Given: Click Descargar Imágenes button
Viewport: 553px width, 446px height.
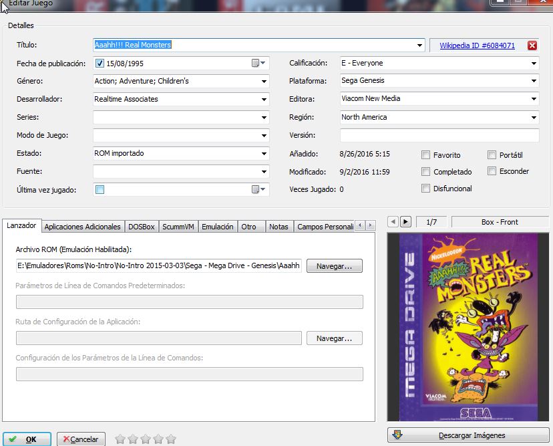Looking at the screenshot, I should point(468,435).
